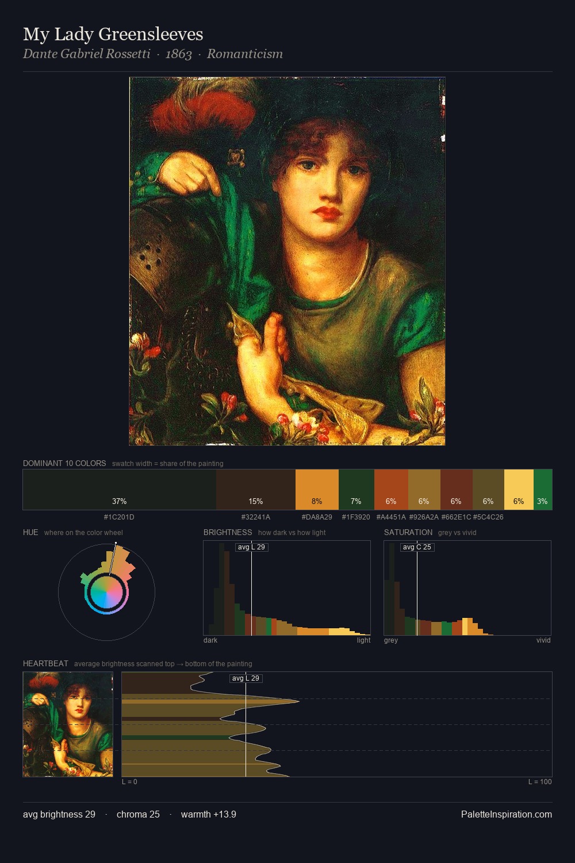Click the footer text avg brightness 29

click(59, 814)
